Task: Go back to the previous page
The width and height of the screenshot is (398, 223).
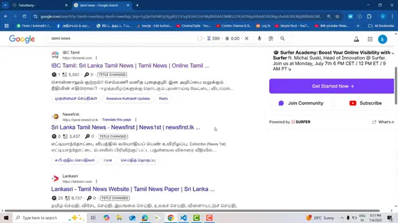Action: pos(6,17)
